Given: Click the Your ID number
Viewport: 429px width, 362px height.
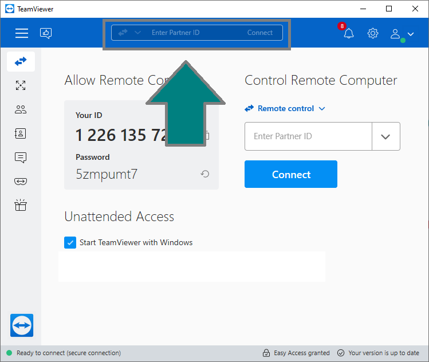Looking at the screenshot, I should pyautogui.click(x=120, y=135).
